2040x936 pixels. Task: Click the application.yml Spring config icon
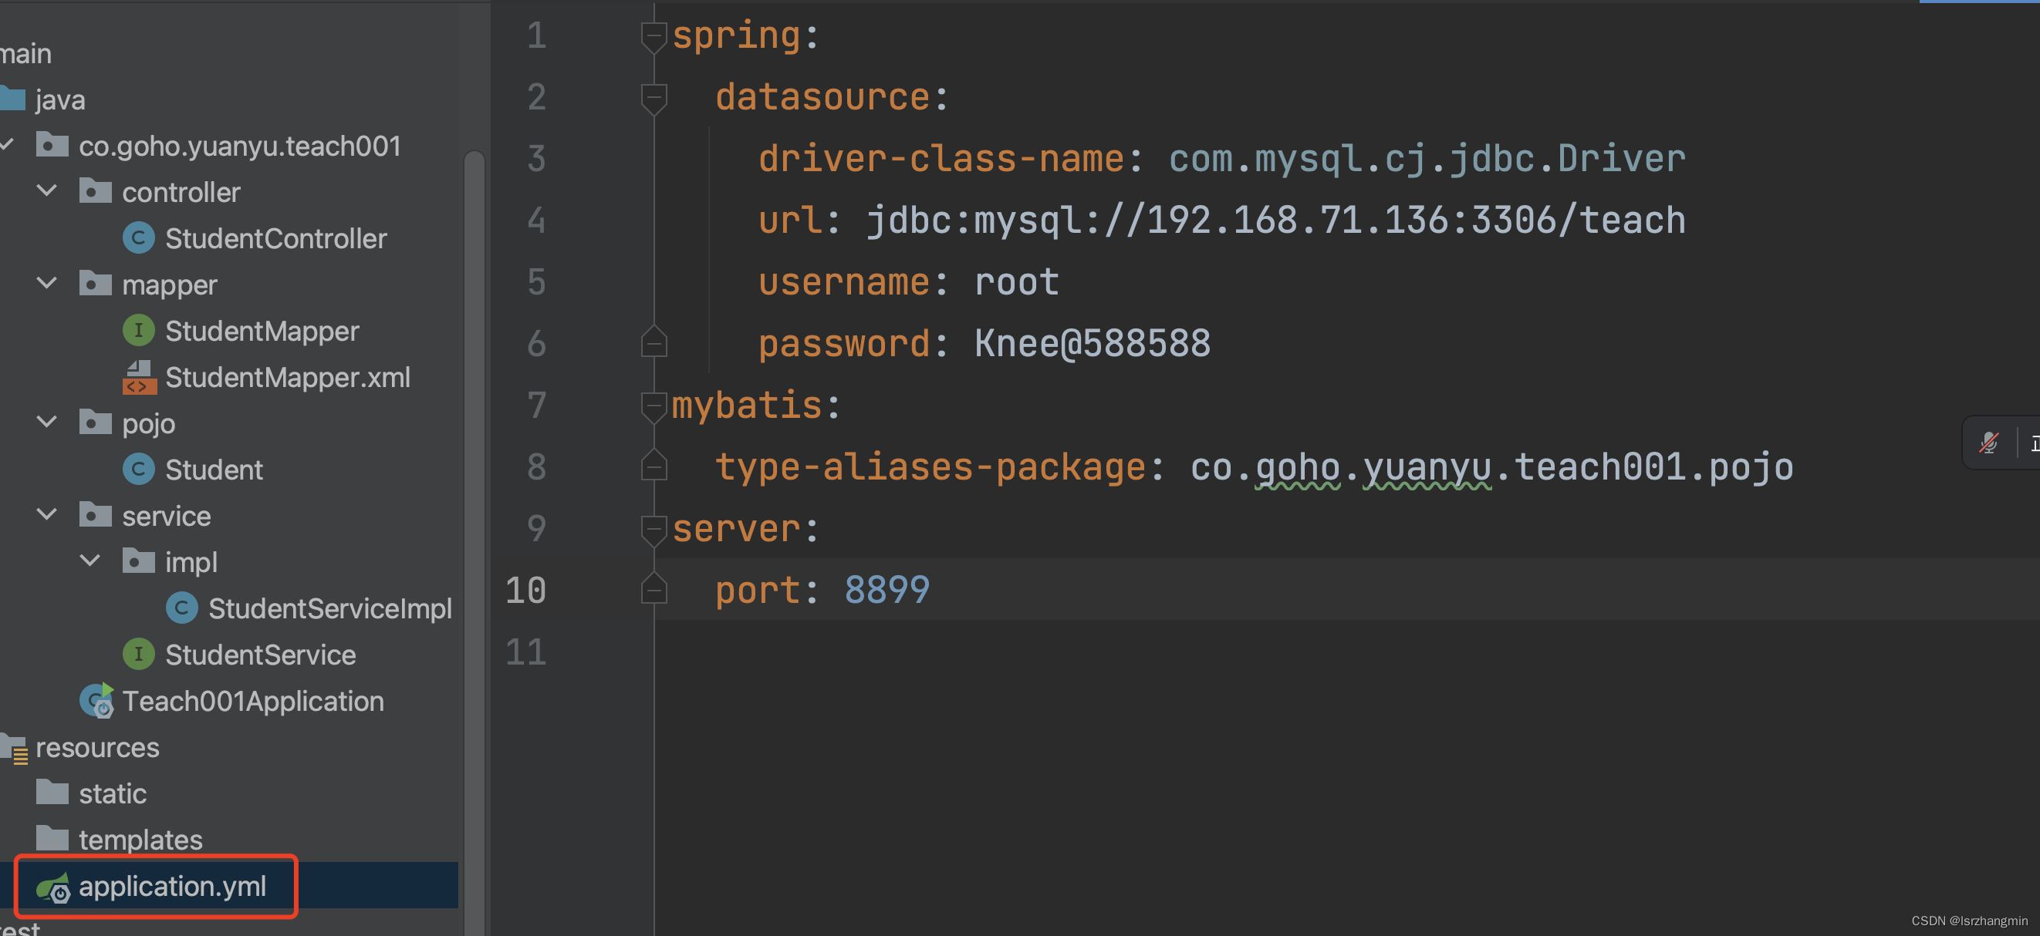click(53, 887)
